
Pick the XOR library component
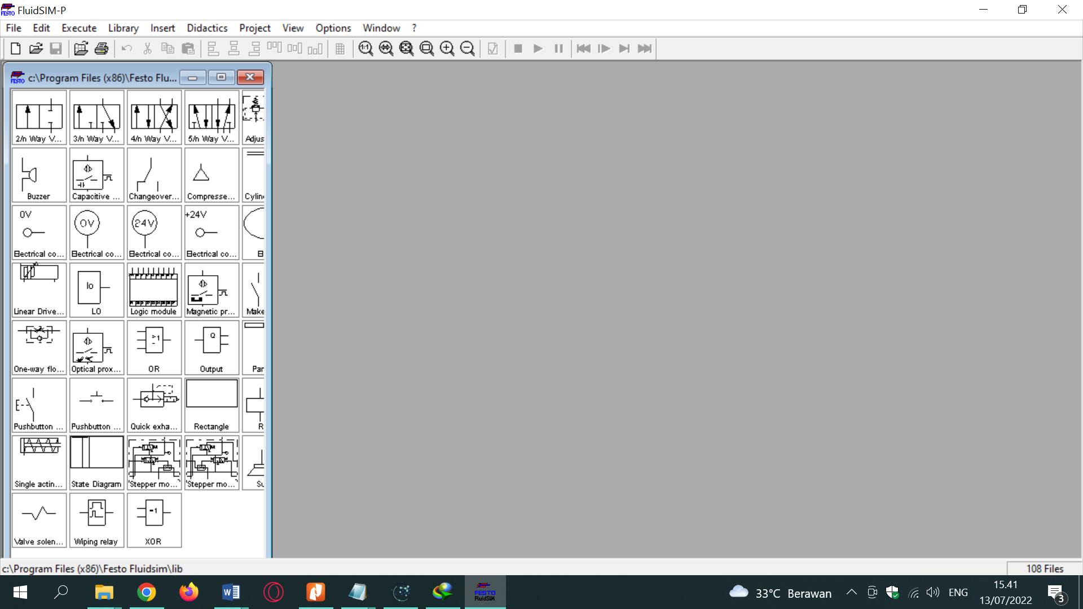point(153,520)
